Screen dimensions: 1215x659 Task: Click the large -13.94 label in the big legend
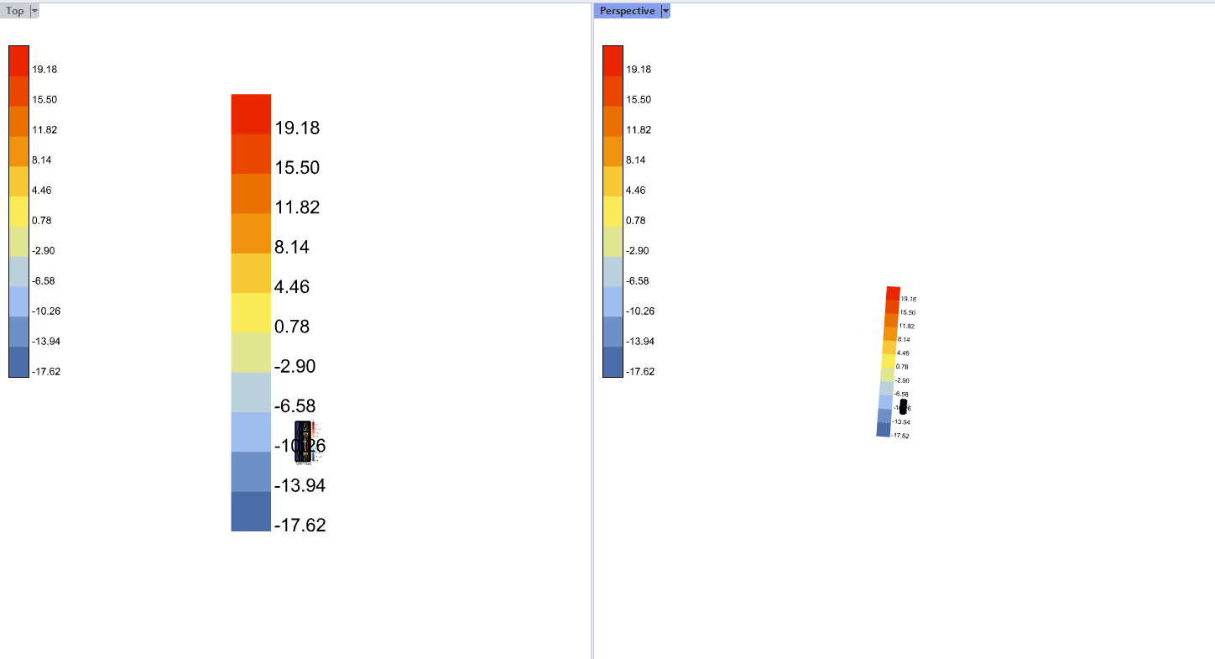pyautogui.click(x=300, y=486)
